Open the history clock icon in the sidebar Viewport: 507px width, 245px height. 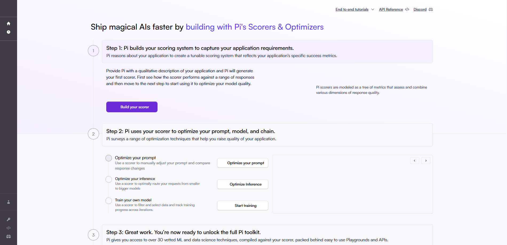tap(9, 32)
